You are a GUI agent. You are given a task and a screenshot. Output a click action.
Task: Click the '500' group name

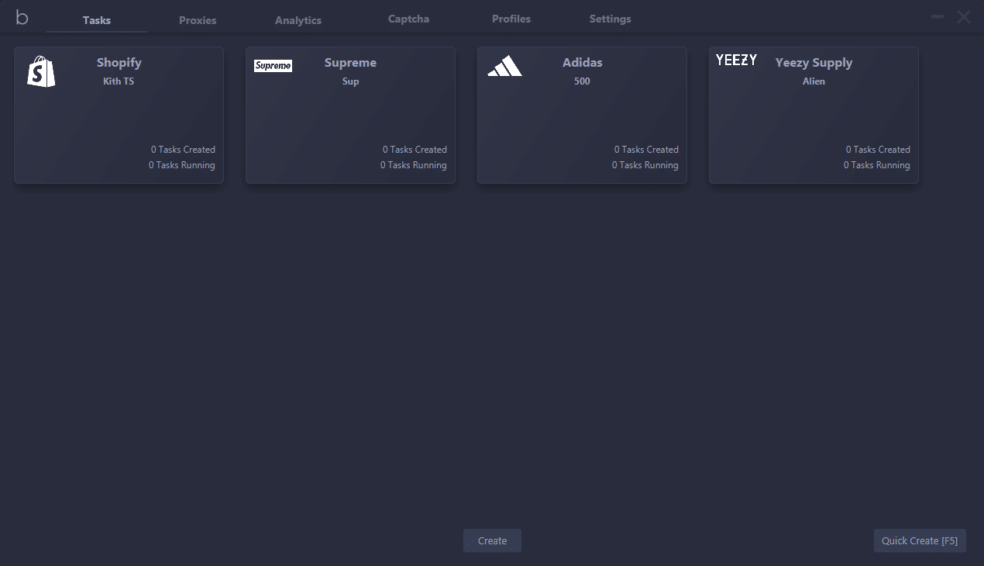click(582, 81)
